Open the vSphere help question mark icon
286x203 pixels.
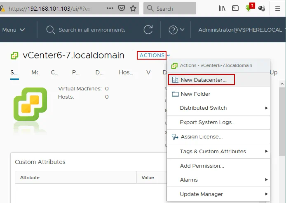pos(173,30)
